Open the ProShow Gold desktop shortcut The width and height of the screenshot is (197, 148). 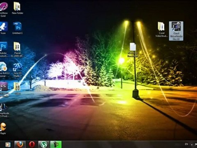tap(3, 9)
